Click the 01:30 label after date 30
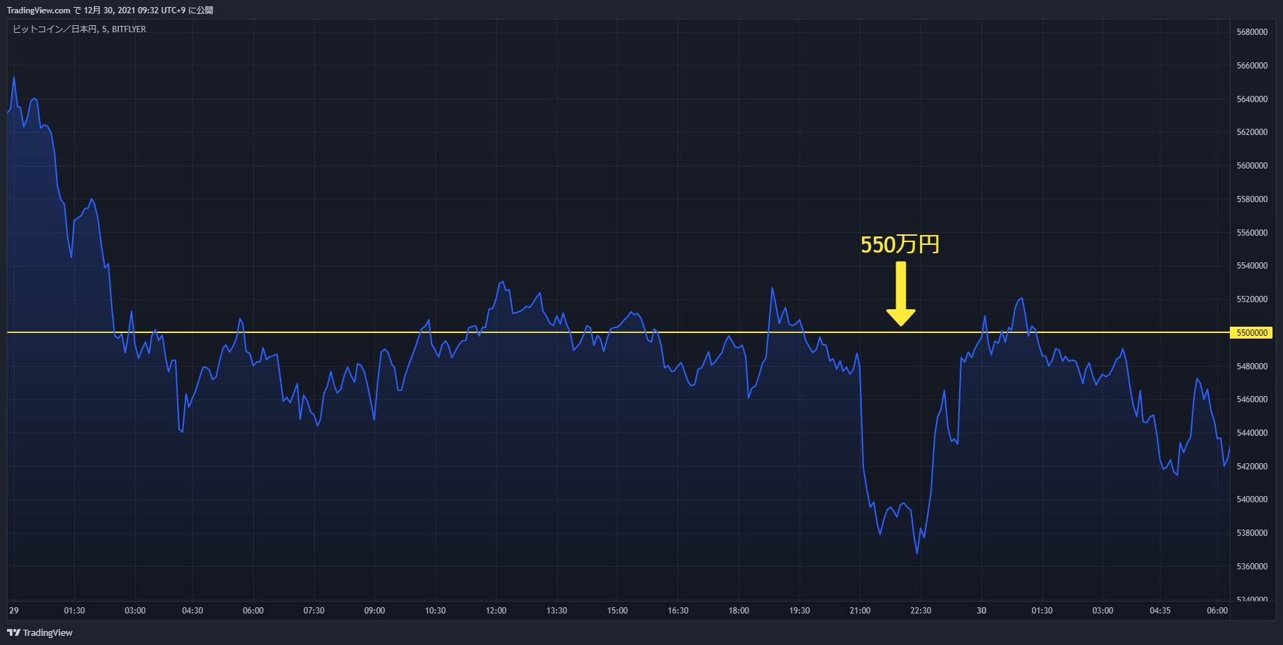This screenshot has height=645, width=1283. pyautogui.click(x=1042, y=611)
